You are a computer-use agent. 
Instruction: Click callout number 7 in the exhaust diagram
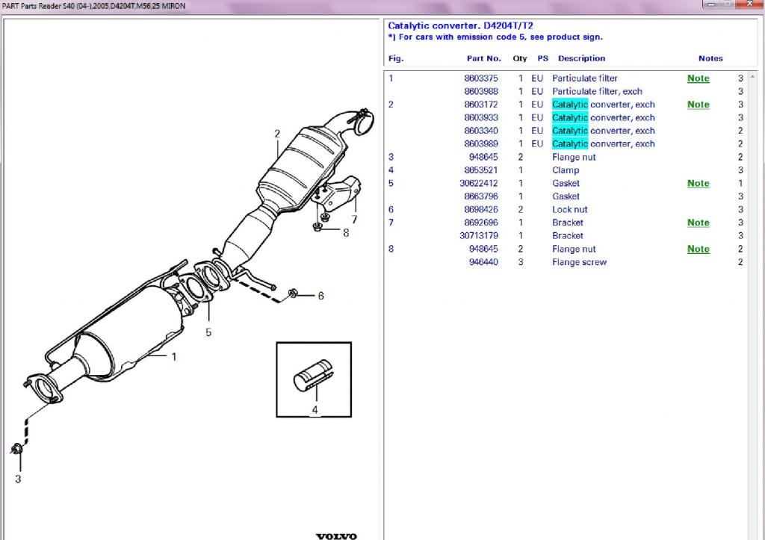coord(354,220)
